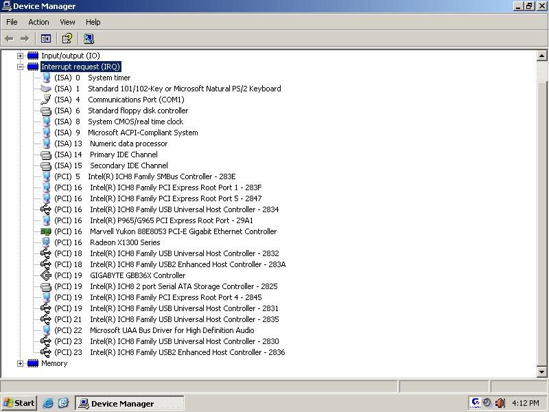Open the Properties toolbar icon
The width and height of the screenshot is (549, 412).
67,38
